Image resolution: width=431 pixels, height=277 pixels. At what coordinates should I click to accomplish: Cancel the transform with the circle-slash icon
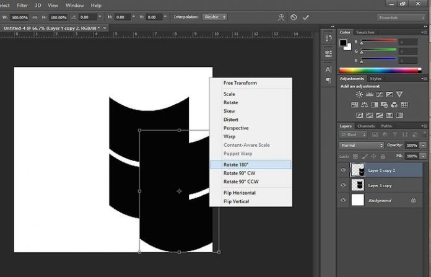[x=294, y=17]
